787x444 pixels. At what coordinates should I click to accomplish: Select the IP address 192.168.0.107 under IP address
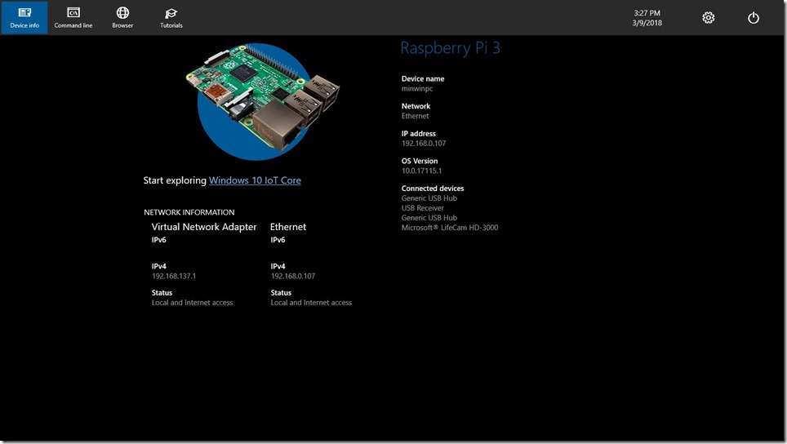point(424,144)
